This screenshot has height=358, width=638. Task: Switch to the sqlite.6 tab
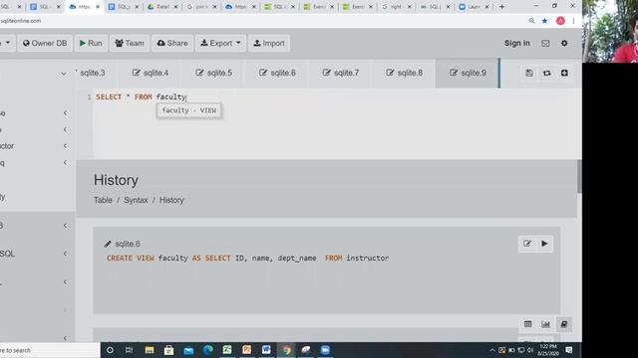[x=277, y=73]
